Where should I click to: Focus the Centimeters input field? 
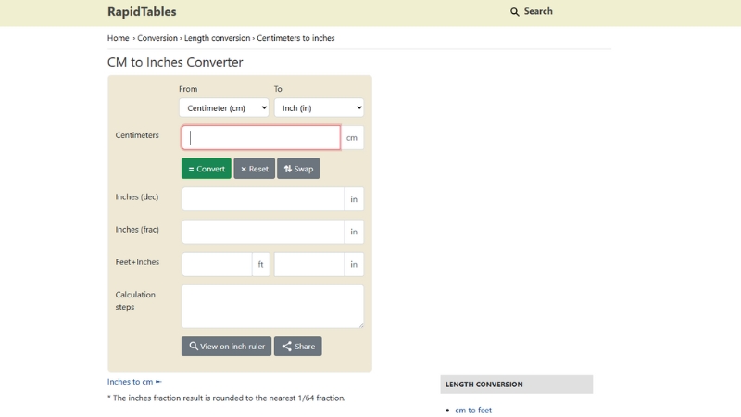coord(261,138)
